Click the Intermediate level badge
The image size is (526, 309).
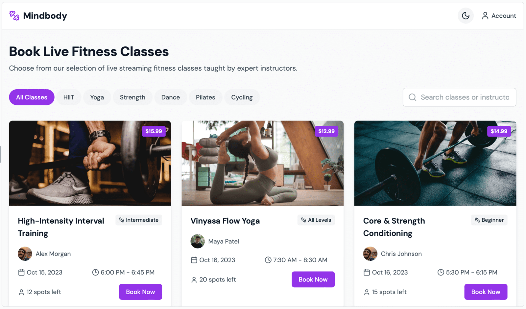(x=139, y=220)
